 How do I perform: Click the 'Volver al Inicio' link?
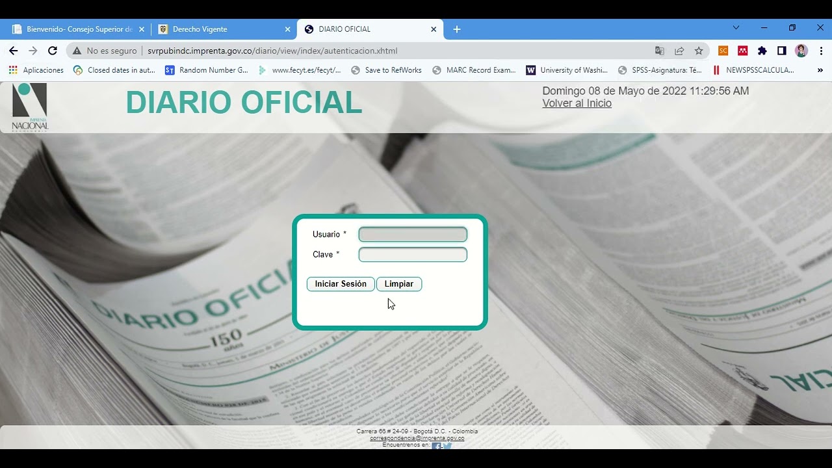tap(577, 103)
